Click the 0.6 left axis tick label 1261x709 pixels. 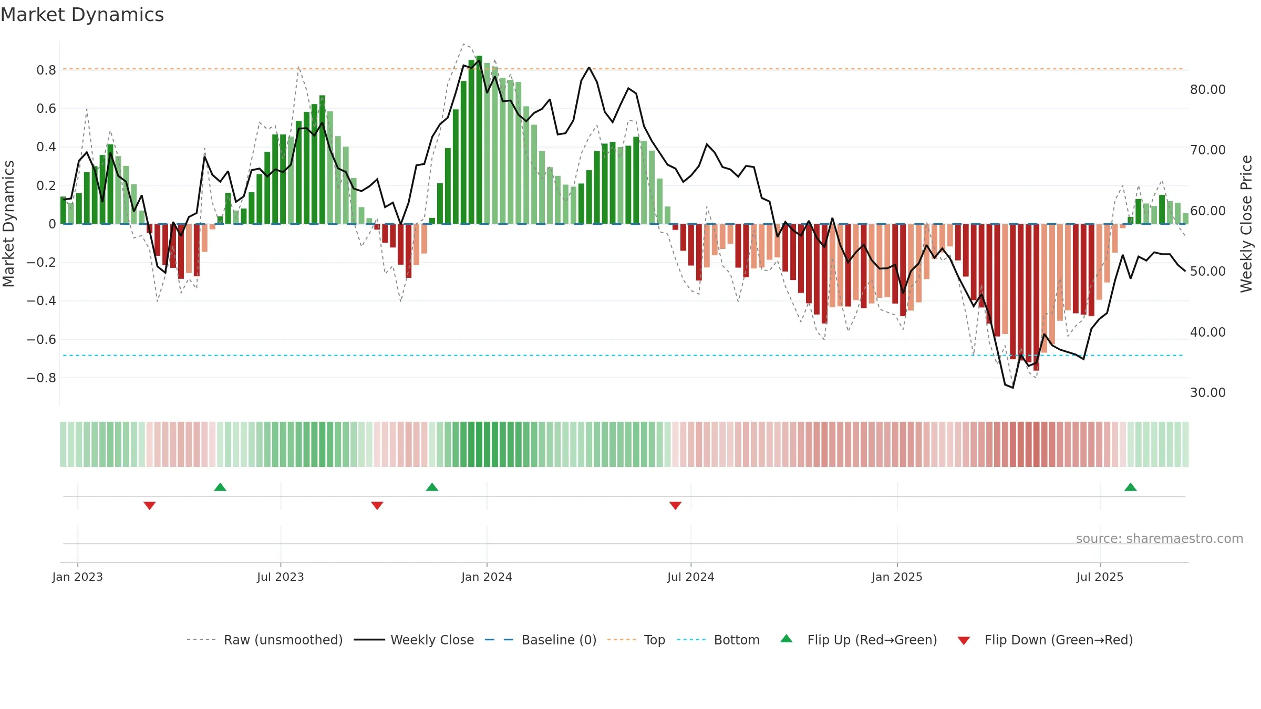pos(46,109)
